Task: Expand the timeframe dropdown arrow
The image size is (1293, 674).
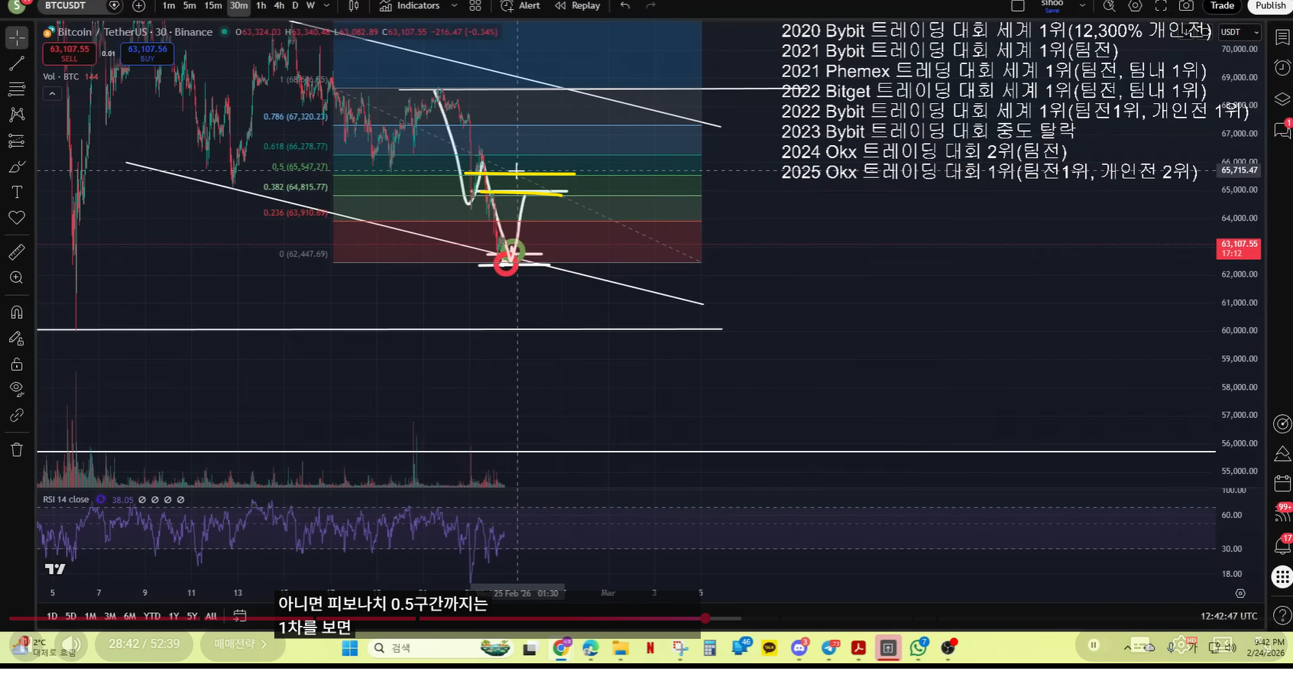Action: coord(327,5)
